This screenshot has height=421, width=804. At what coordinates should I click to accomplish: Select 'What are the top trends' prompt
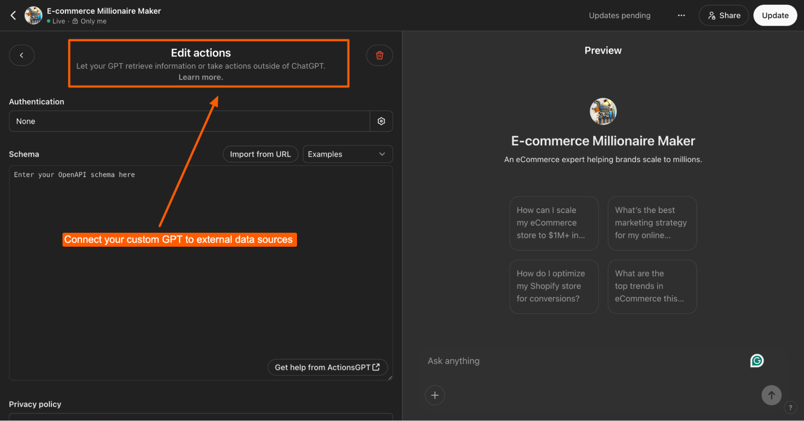pos(652,286)
